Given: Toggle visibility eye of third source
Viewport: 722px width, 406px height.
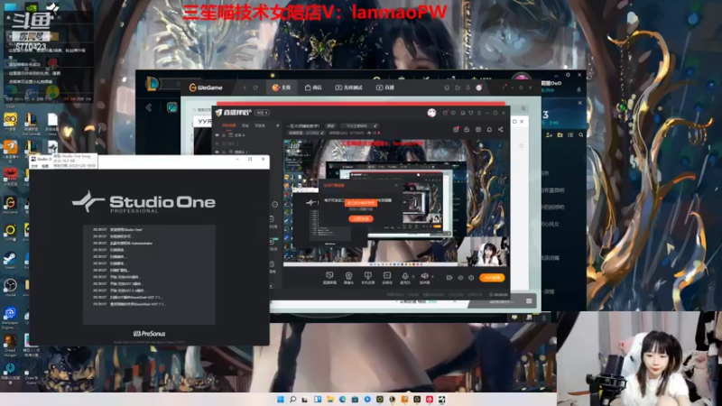Looking at the screenshot, I should point(217,152).
